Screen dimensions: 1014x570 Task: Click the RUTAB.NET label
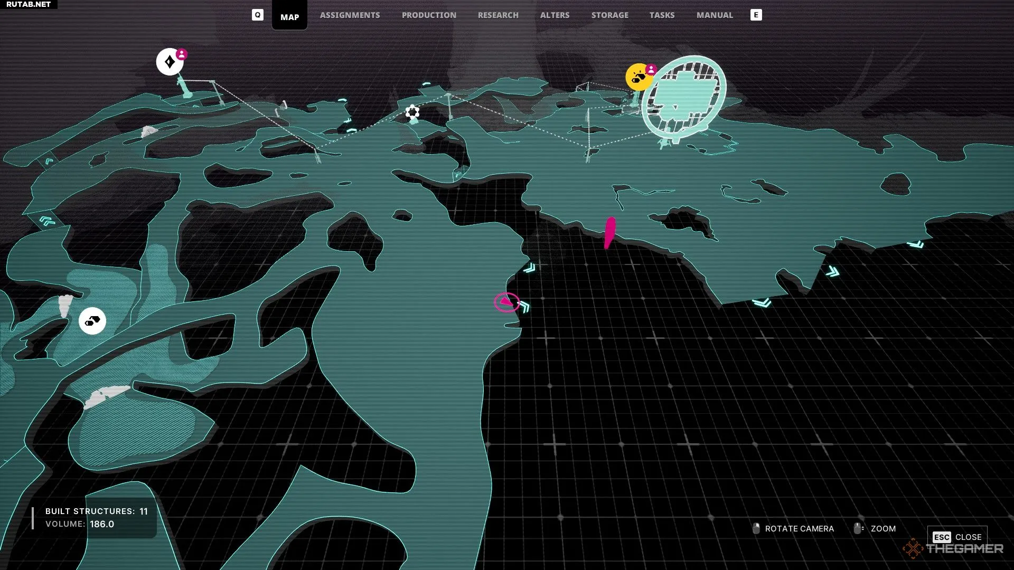[x=29, y=4]
